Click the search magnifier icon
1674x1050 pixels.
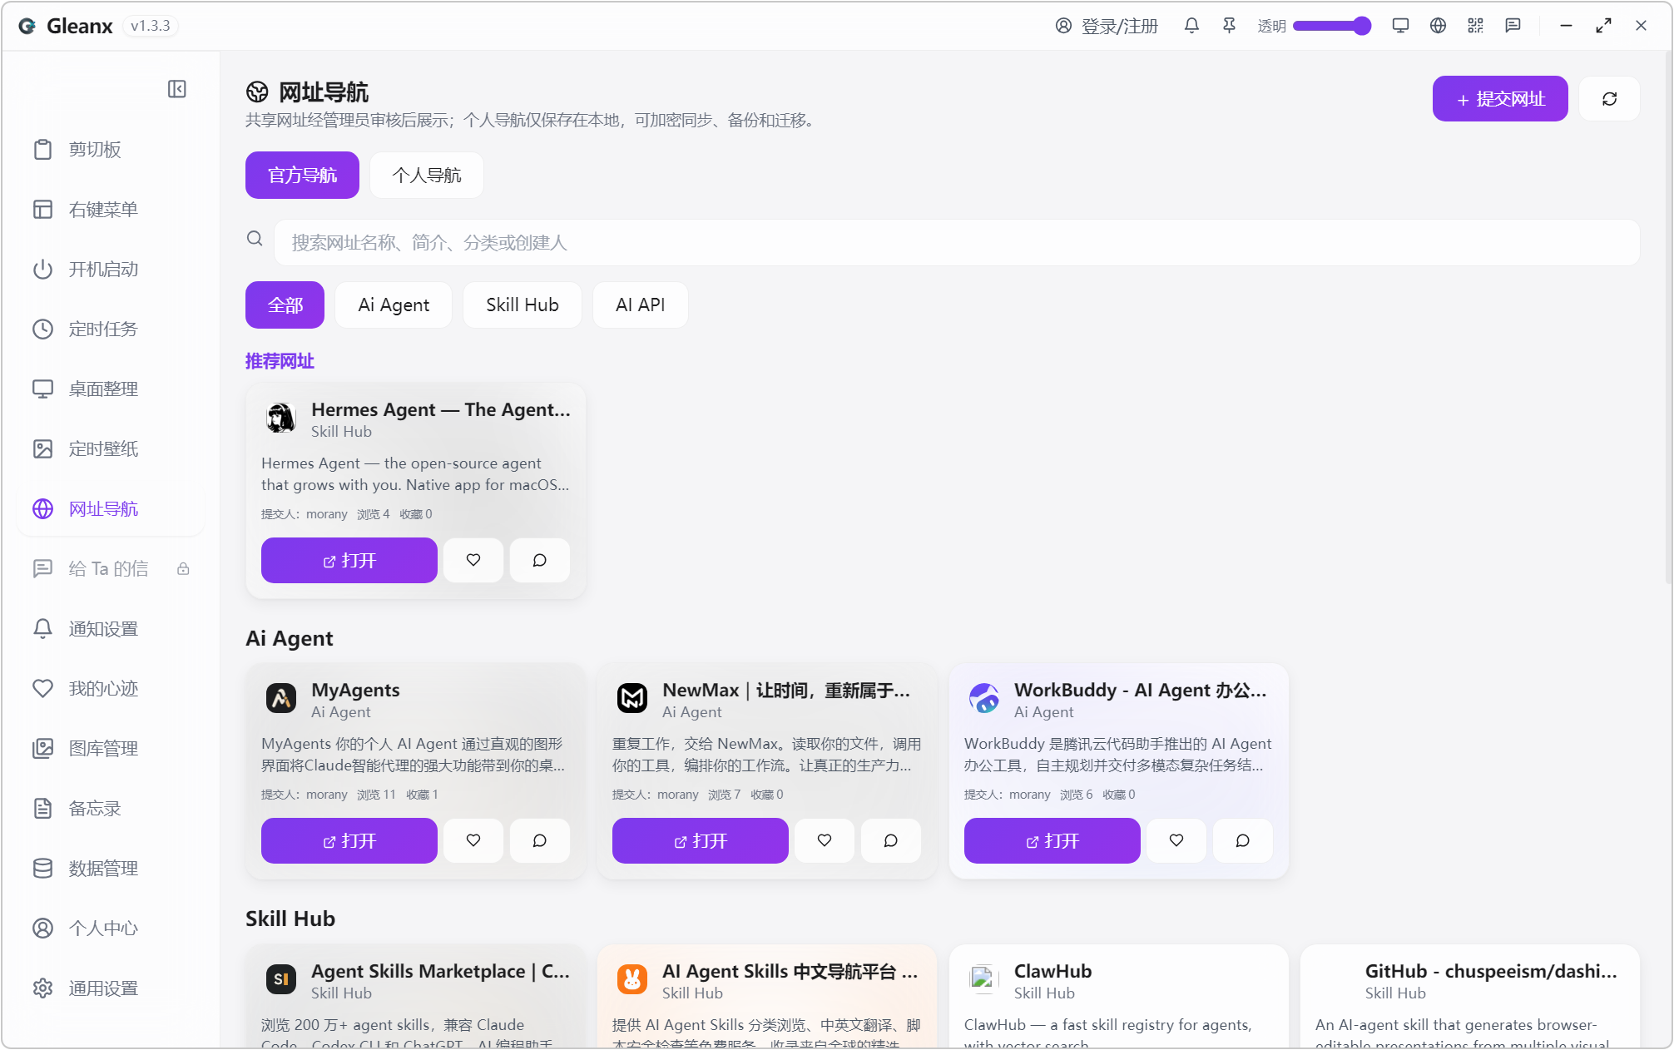point(255,239)
